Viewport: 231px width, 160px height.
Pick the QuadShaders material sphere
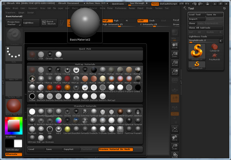112,129
